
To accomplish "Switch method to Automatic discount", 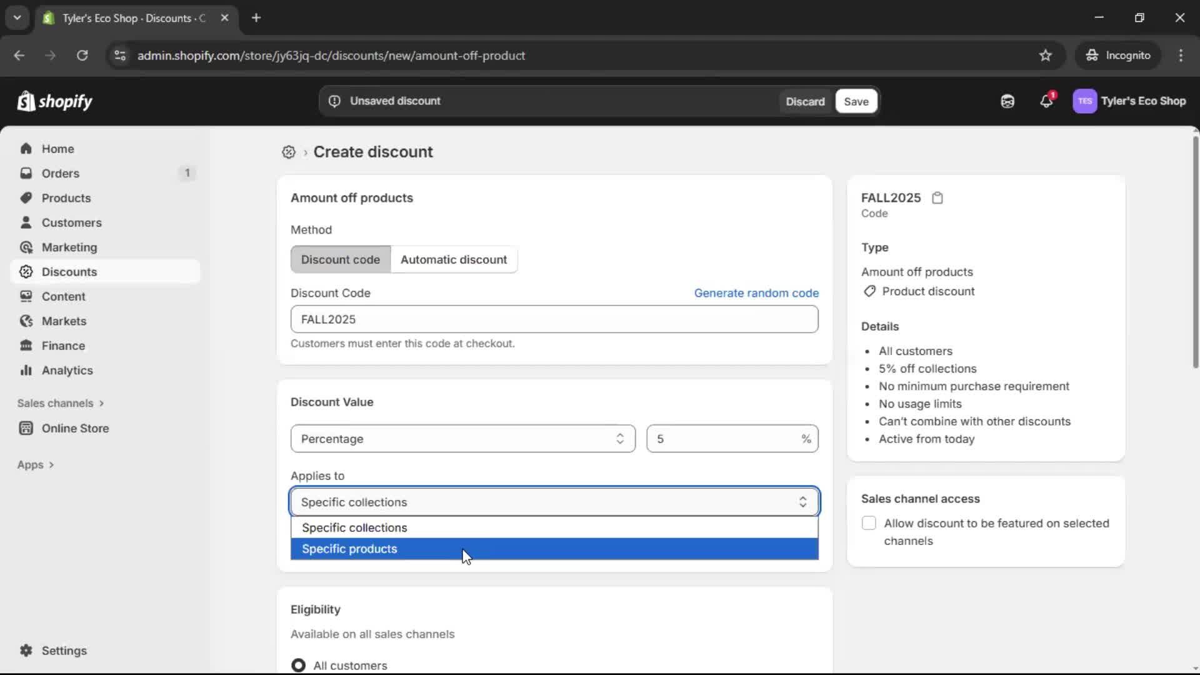I will (454, 259).
